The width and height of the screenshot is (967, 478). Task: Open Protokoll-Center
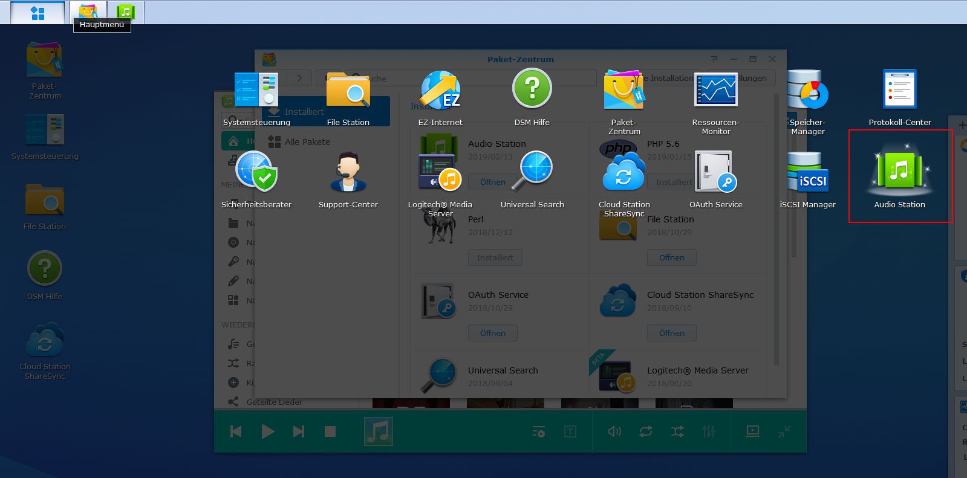click(x=900, y=98)
